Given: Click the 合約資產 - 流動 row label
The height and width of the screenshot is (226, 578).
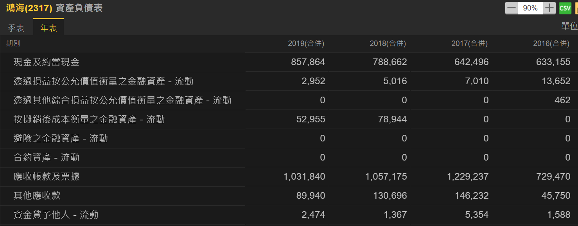Looking at the screenshot, I should click(46, 157).
